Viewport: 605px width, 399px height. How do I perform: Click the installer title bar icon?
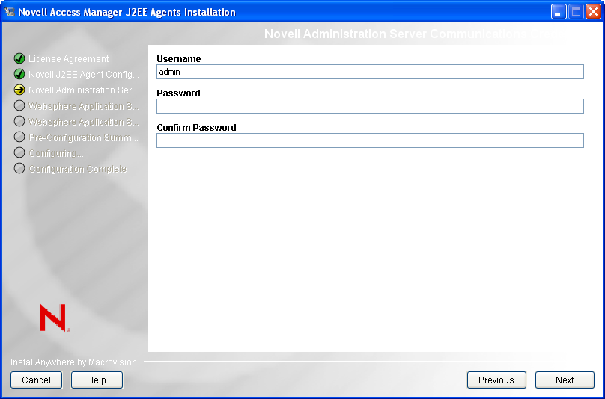click(10, 12)
